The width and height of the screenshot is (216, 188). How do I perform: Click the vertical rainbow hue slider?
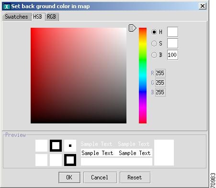click(x=143, y=76)
